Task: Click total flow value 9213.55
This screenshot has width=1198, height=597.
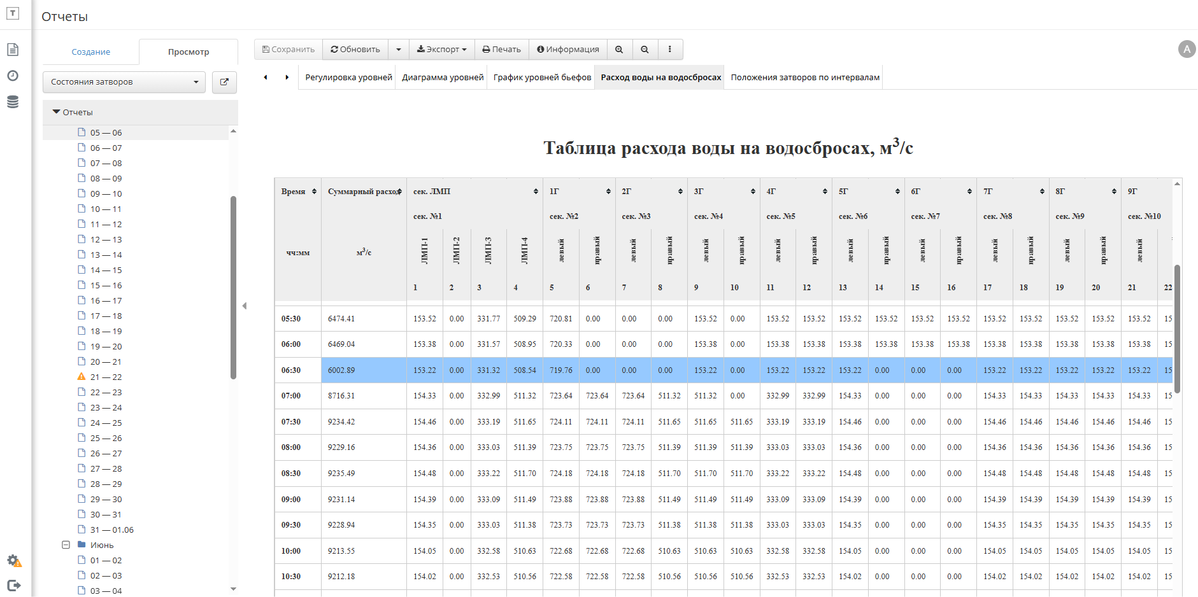Action: [341, 551]
